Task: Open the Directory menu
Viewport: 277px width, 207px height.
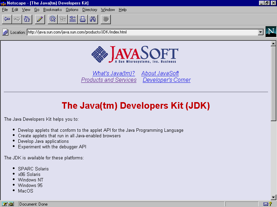Action: 90,10
